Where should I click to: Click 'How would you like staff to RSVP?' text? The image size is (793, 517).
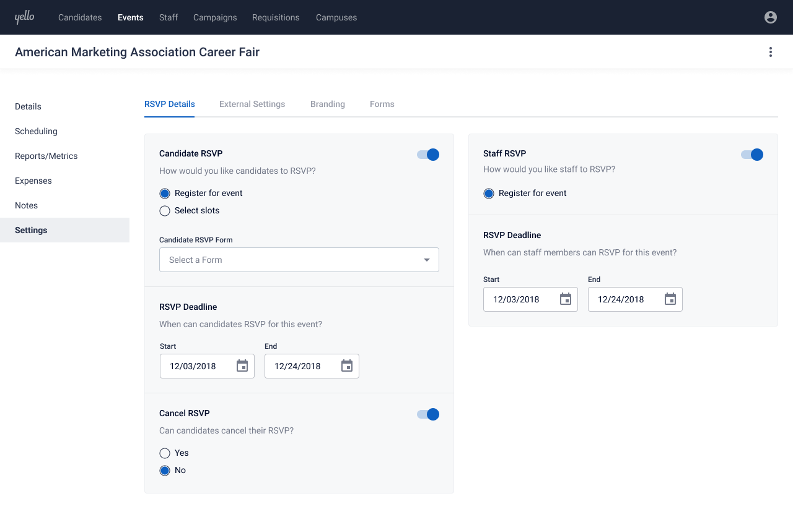(x=549, y=169)
